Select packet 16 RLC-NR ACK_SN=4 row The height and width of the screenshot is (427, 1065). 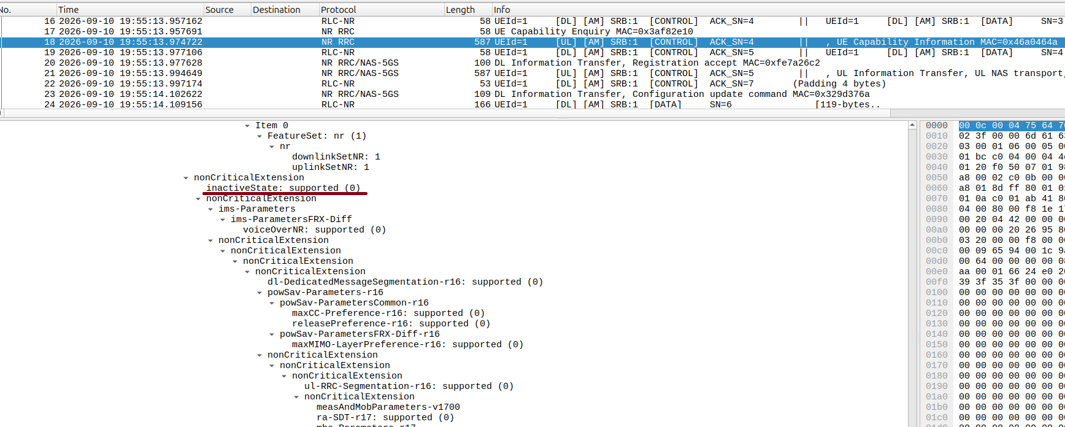[532, 21]
